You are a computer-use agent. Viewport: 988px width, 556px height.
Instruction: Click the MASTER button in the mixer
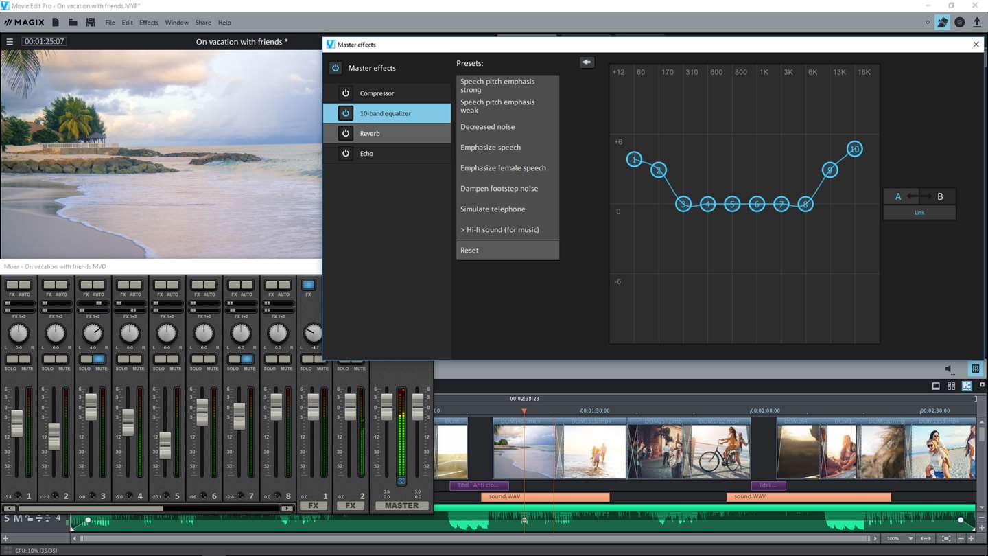tap(401, 506)
